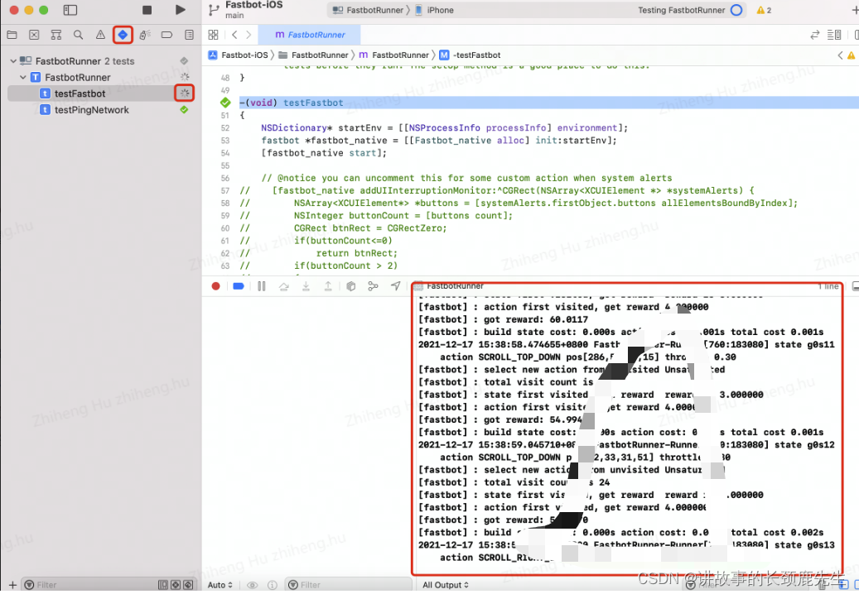Click the variable info icon
This screenshot has width=859, height=594.
273,585
